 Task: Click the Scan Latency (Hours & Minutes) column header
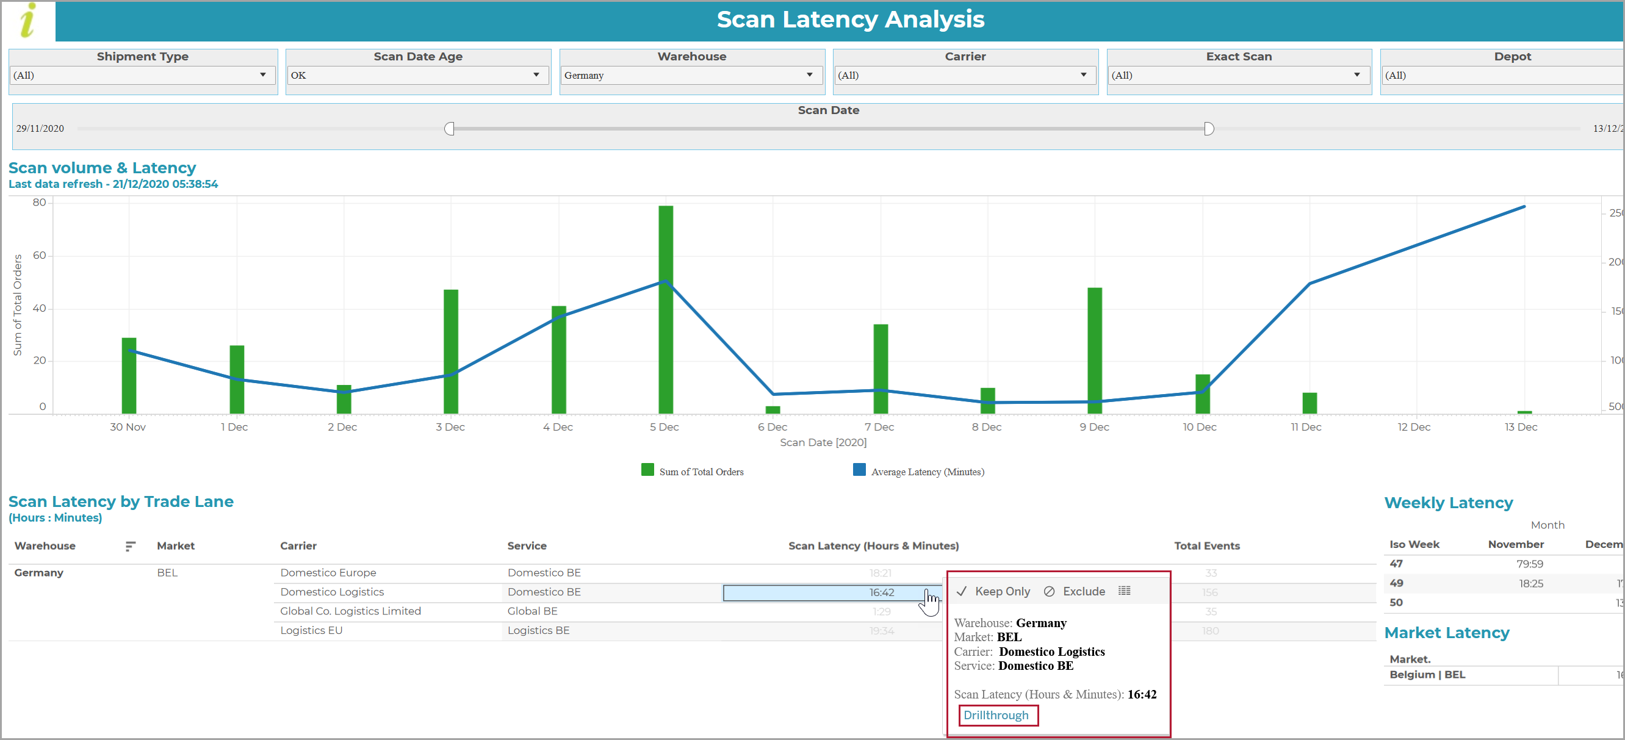coord(873,545)
